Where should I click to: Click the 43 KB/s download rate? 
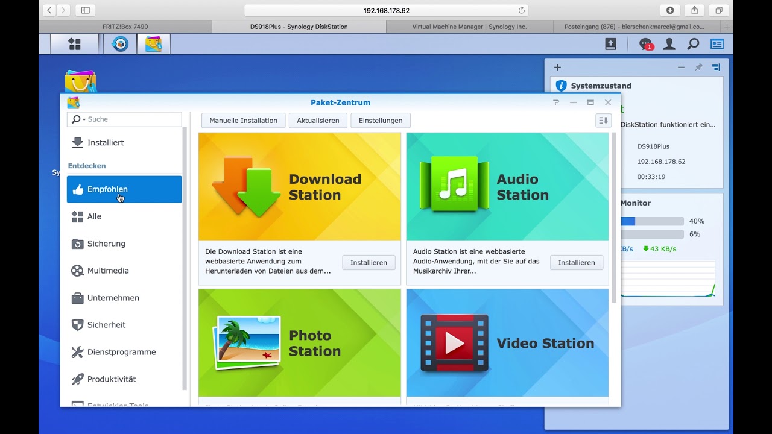660,249
